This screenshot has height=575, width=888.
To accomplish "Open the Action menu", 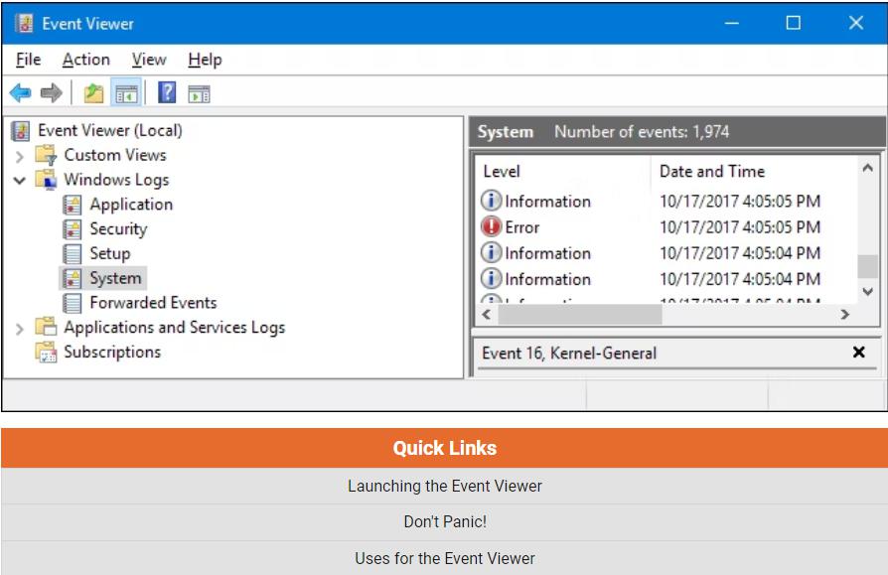I will pos(86,60).
